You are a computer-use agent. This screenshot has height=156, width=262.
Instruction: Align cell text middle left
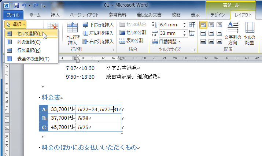(x=203, y=33)
